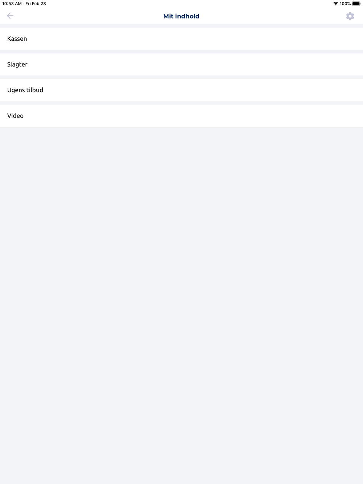This screenshot has height=484, width=363.
Task: Open Ugens tilbud content
Action: (x=181, y=90)
